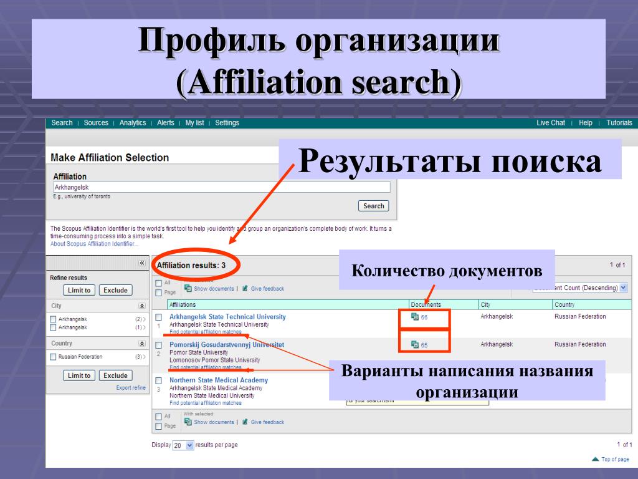
Task: Open Settings in top navigation
Action: (x=227, y=123)
